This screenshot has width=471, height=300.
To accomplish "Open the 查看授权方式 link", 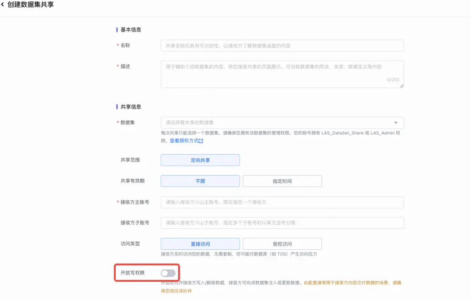I will [x=184, y=141].
